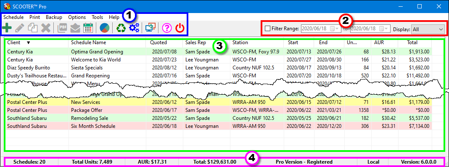Image resolution: width=449 pixels, height=167 pixels.
Task: Enable the Filter Range checkbox
Action: pyautogui.click(x=267, y=29)
